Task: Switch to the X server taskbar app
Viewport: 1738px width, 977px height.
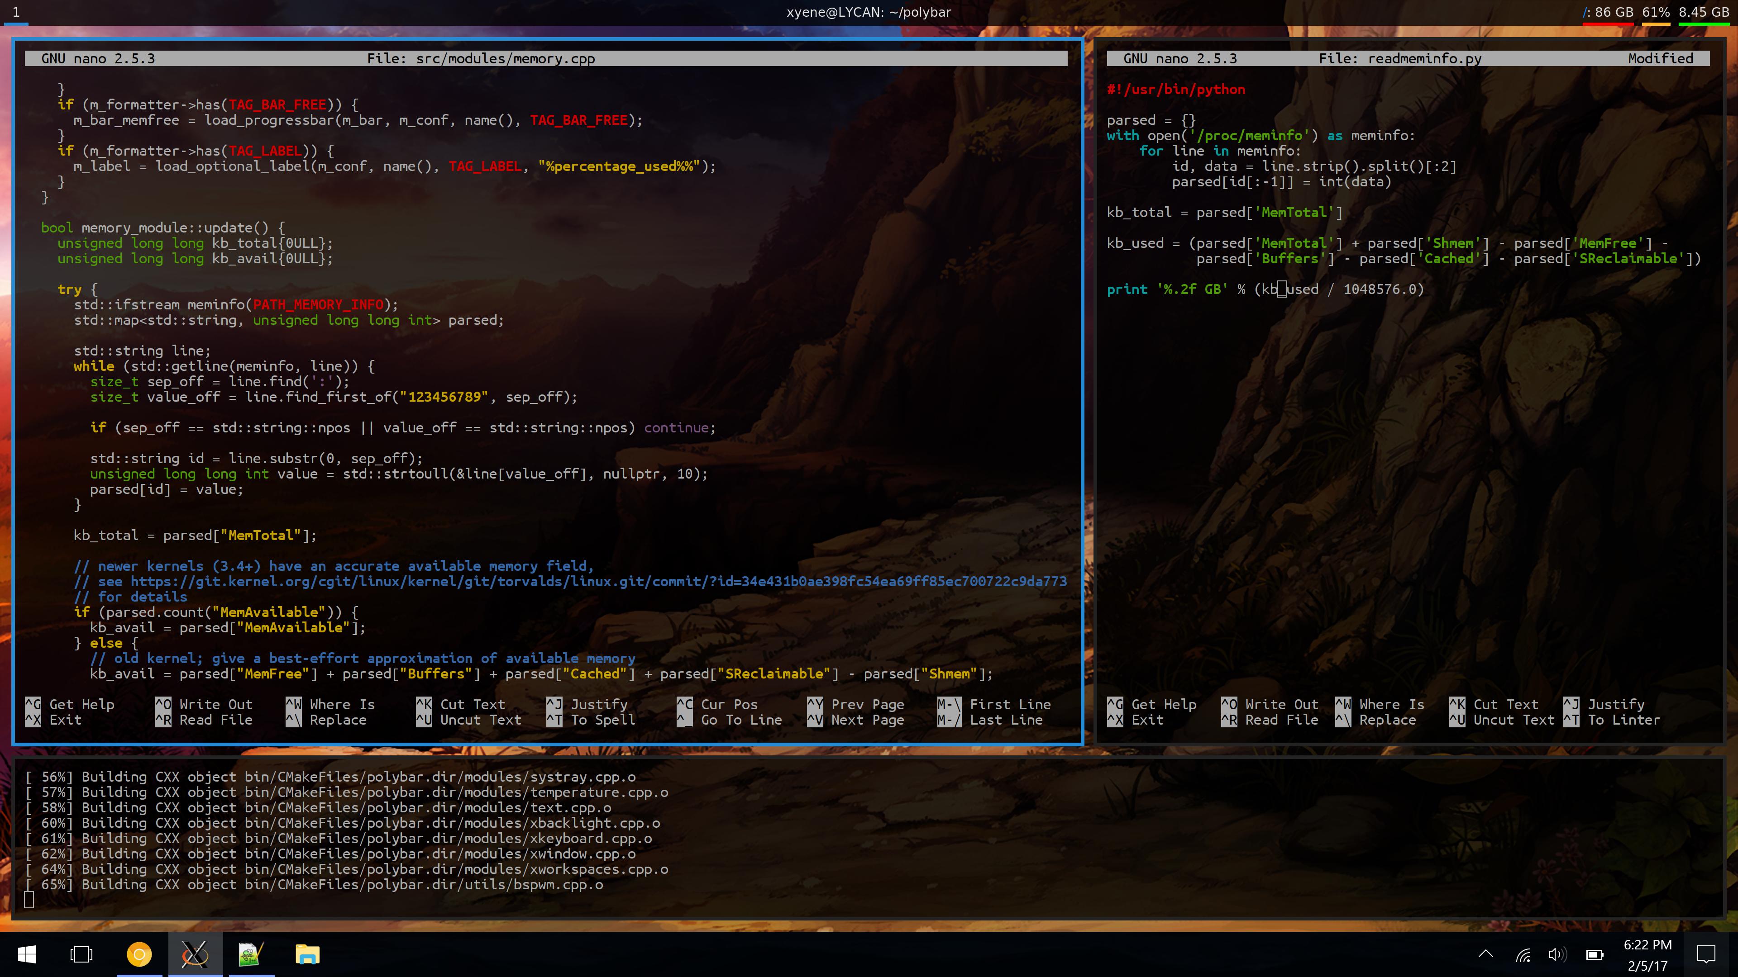Action: [x=195, y=954]
